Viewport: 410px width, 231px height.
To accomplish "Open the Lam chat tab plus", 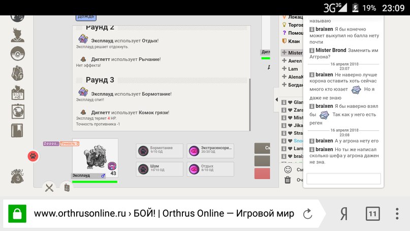I will tap(284, 69).
